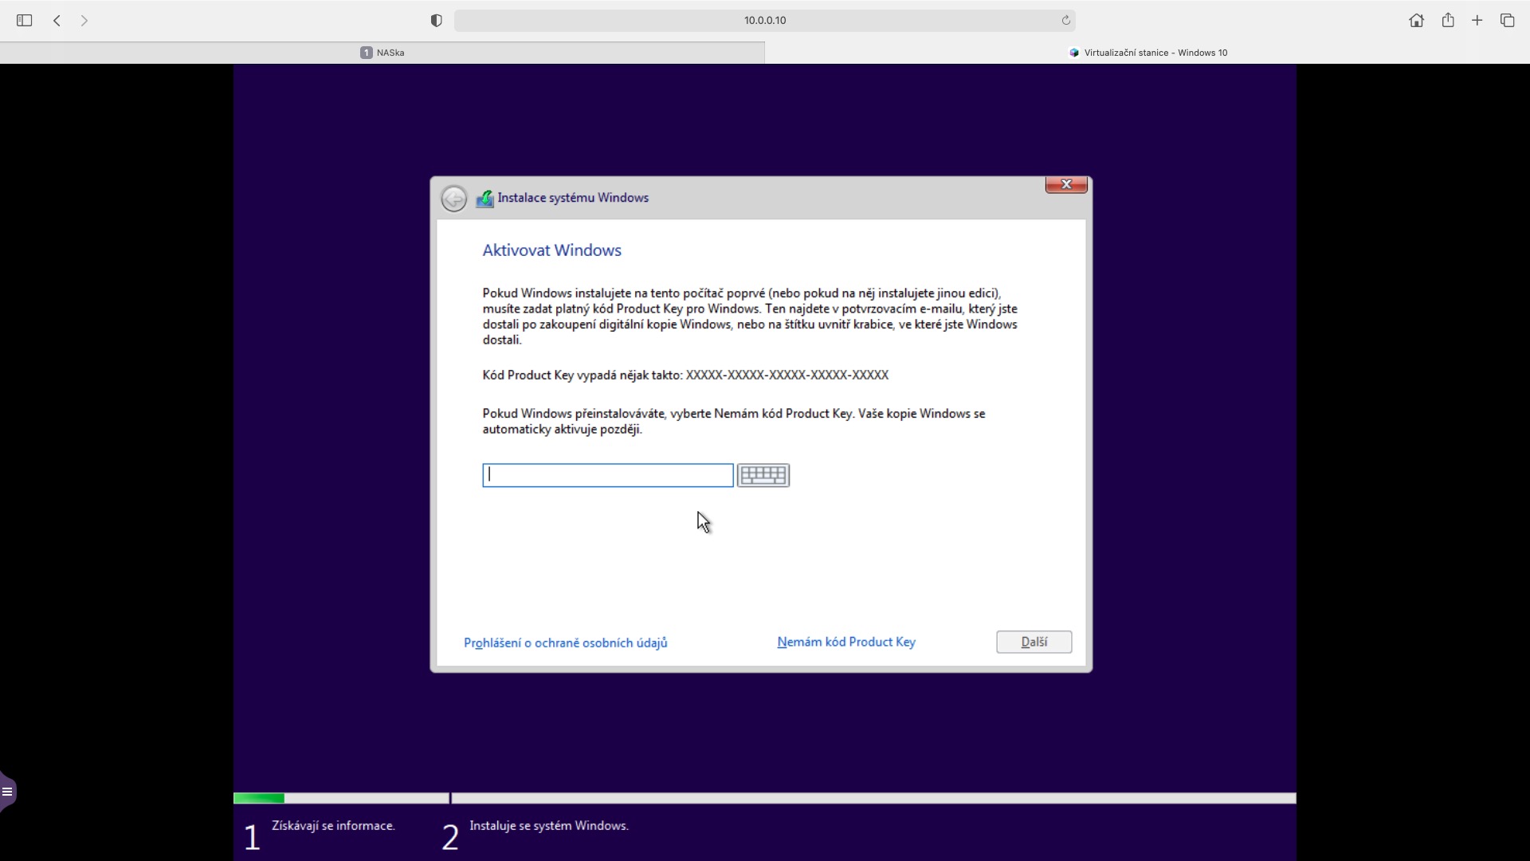
Task: Toggle the Safari sidebar panel
Action: 24,21
